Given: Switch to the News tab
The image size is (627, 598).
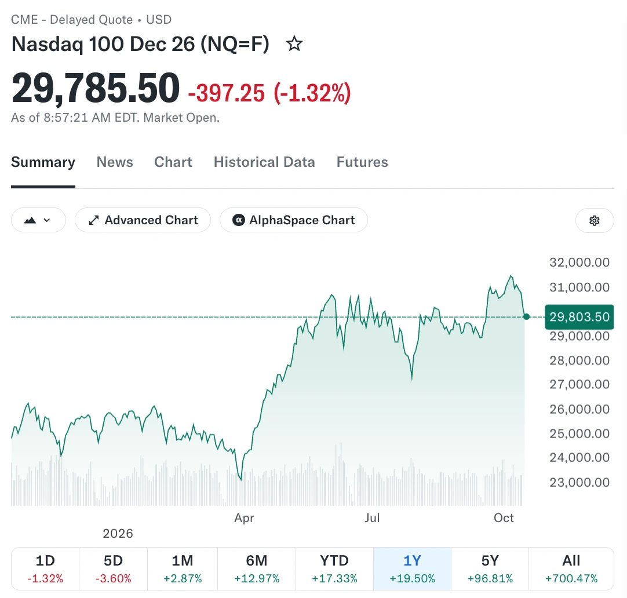Looking at the screenshot, I should 115,162.
